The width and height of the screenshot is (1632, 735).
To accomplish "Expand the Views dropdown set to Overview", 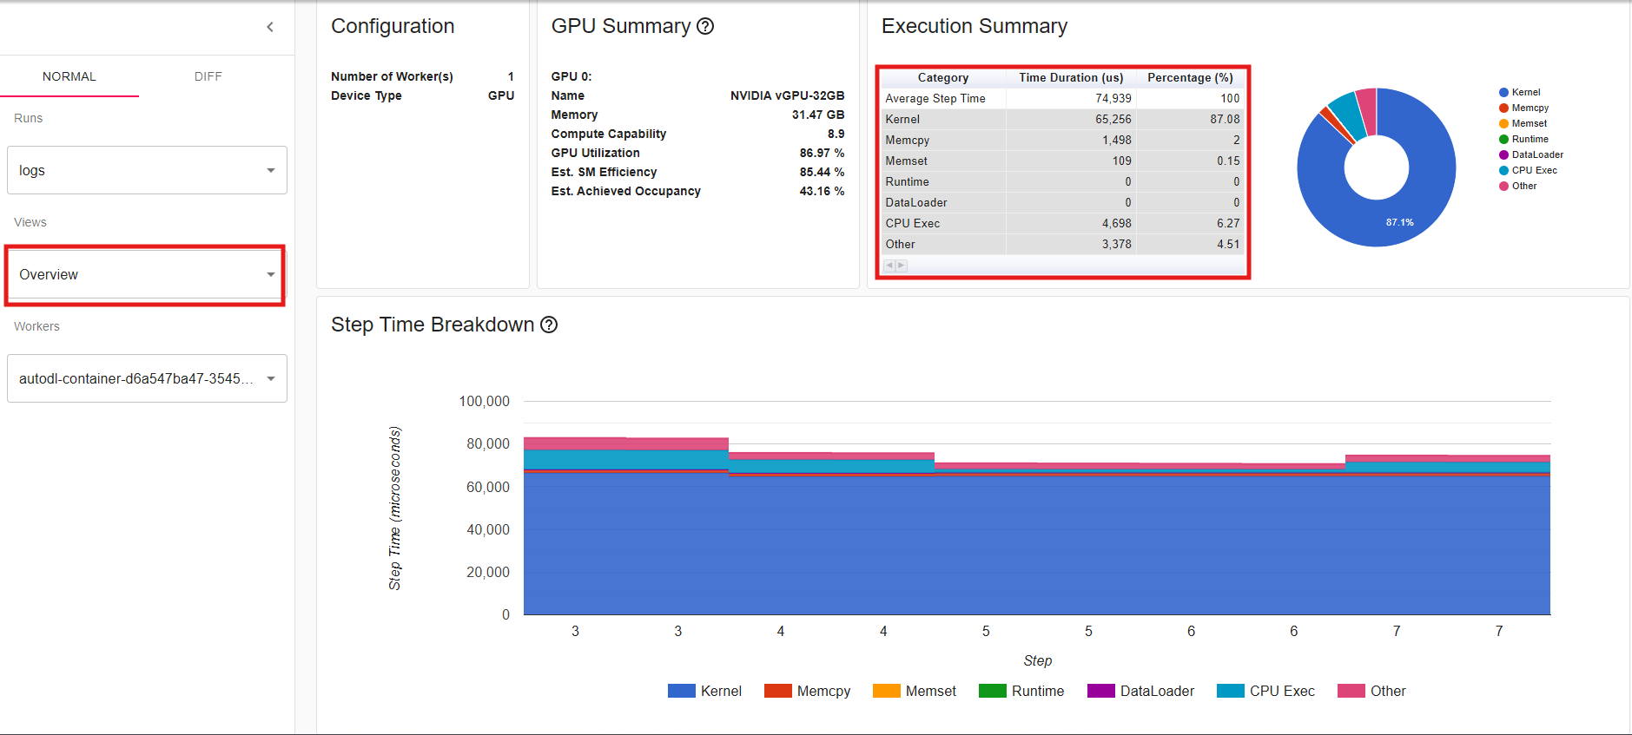I will pos(147,274).
